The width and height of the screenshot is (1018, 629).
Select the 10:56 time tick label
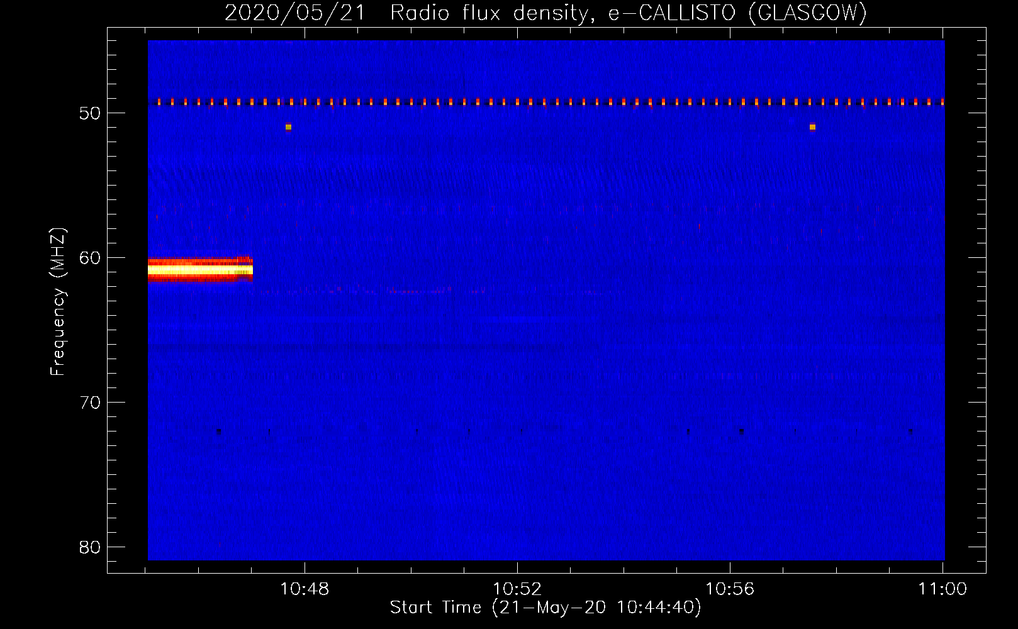pyautogui.click(x=730, y=589)
